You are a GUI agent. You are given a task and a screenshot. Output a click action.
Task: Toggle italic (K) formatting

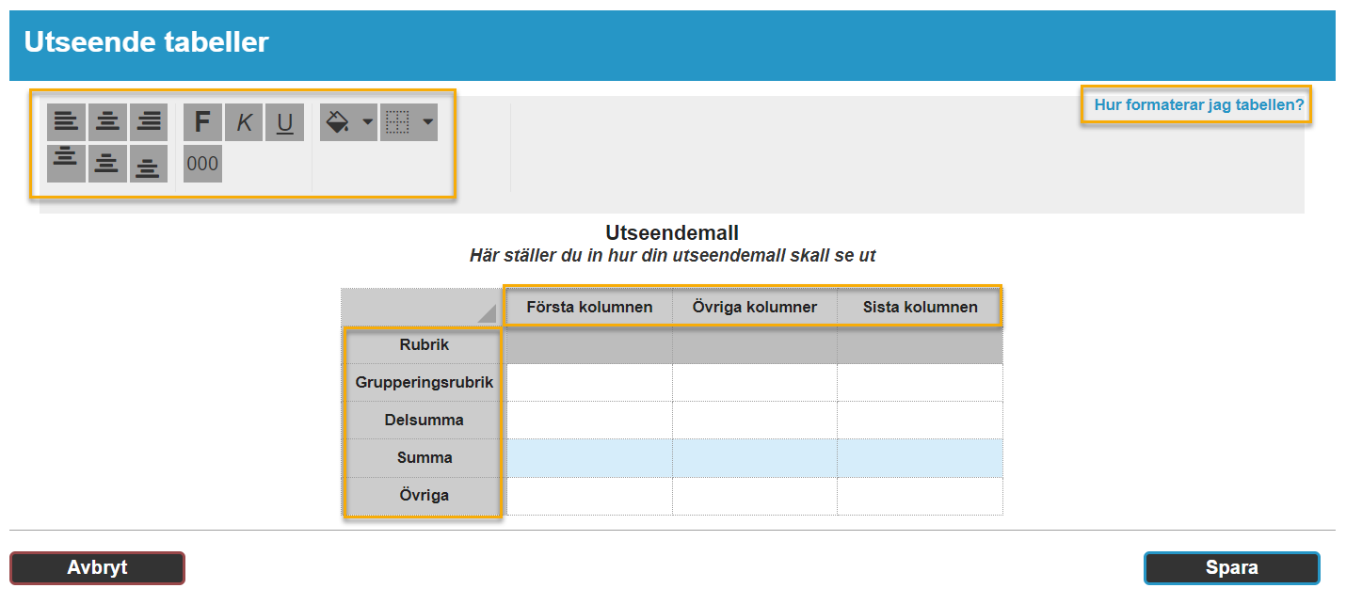(244, 122)
